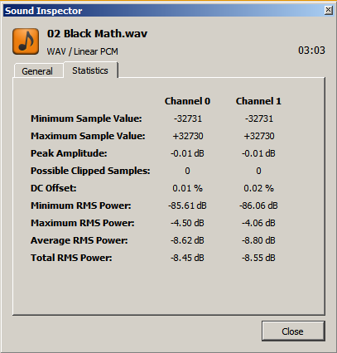
Task: Click the Total RMS Power label
Action: tap(71, 258)
